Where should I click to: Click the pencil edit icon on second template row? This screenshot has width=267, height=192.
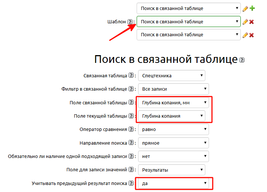245,22
